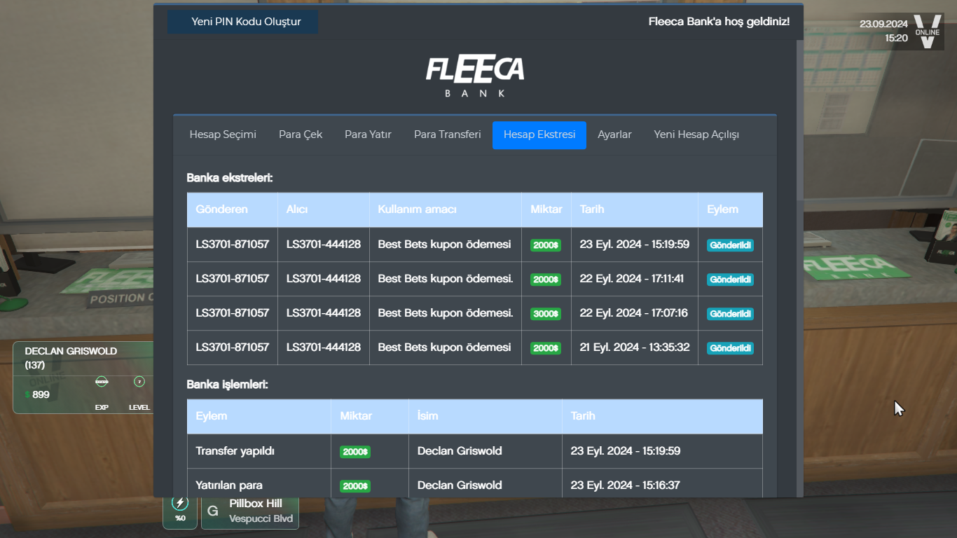Select the Para Transferi tab

[x=448, y=134]
